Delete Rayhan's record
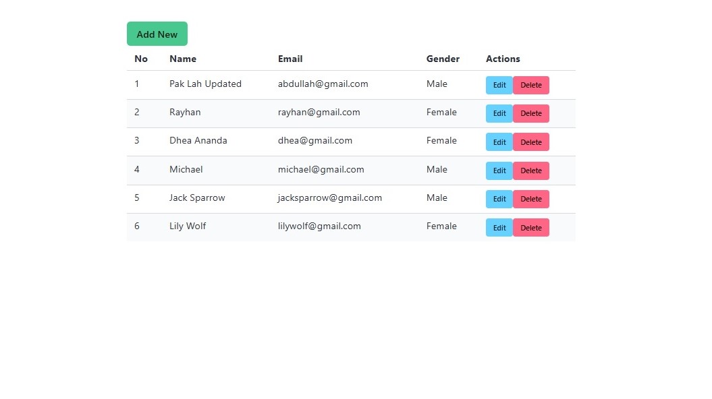Image resolution: width=712 pixels, height=399 pixels. tap(531, 114)
